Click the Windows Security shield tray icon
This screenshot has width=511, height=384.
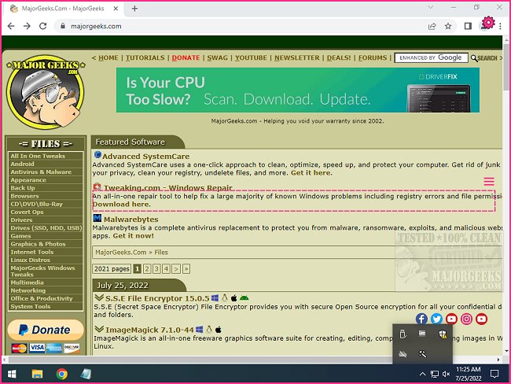(443, 334)
